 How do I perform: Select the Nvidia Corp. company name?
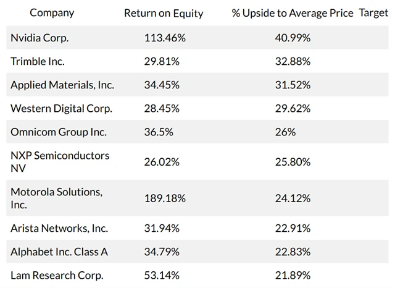point(39,38)
